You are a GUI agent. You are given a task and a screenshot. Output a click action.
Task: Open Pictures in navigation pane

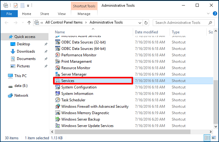coord(23,66)
